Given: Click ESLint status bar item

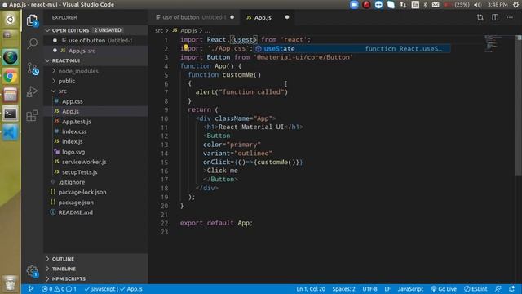Looking at the screenshot, I should pos(476,289).
